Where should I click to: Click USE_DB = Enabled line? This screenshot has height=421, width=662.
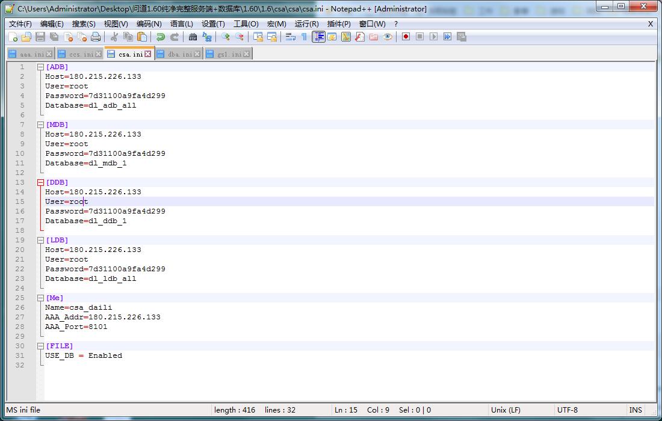click(x=84, y=355)
